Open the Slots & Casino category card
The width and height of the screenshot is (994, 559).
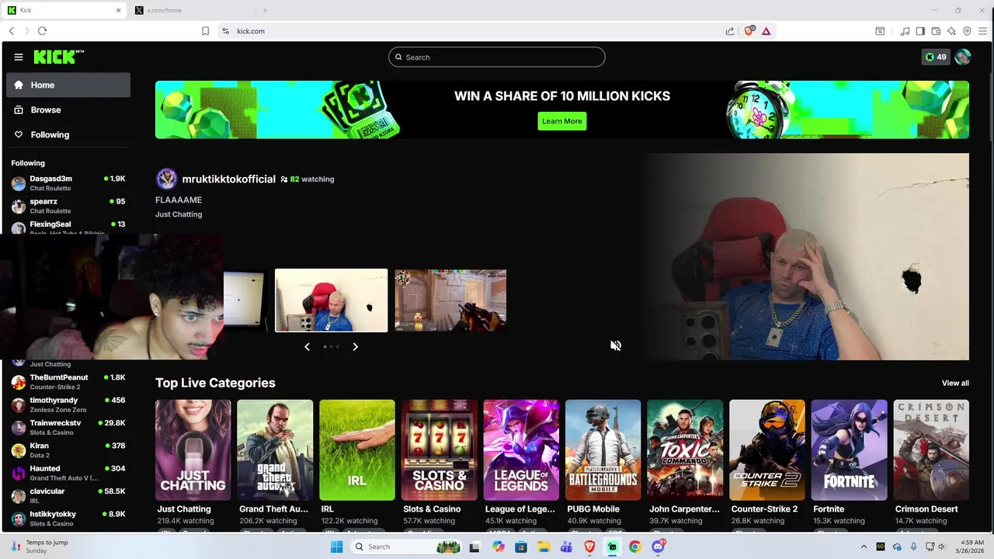[x=439, y=450]
